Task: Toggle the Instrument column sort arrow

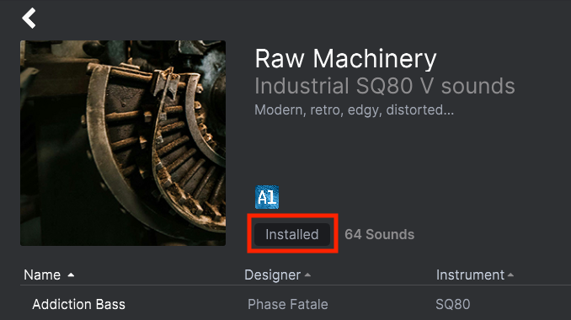Action: click(510, 275)
